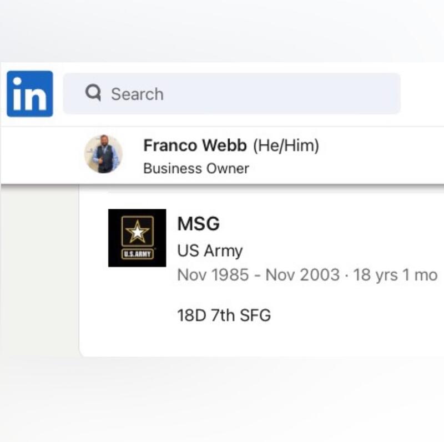Click the LinkedIn logo
The width and height of the screenshot is (444, 442).
(30, 93)
